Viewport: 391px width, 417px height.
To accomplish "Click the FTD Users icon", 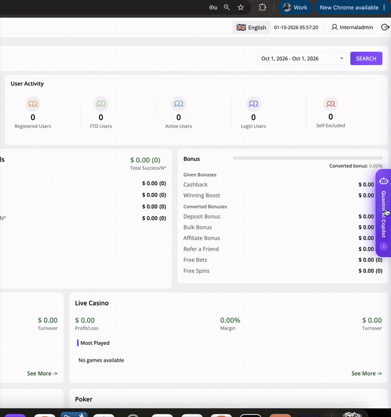I will (x=101, y=104).
